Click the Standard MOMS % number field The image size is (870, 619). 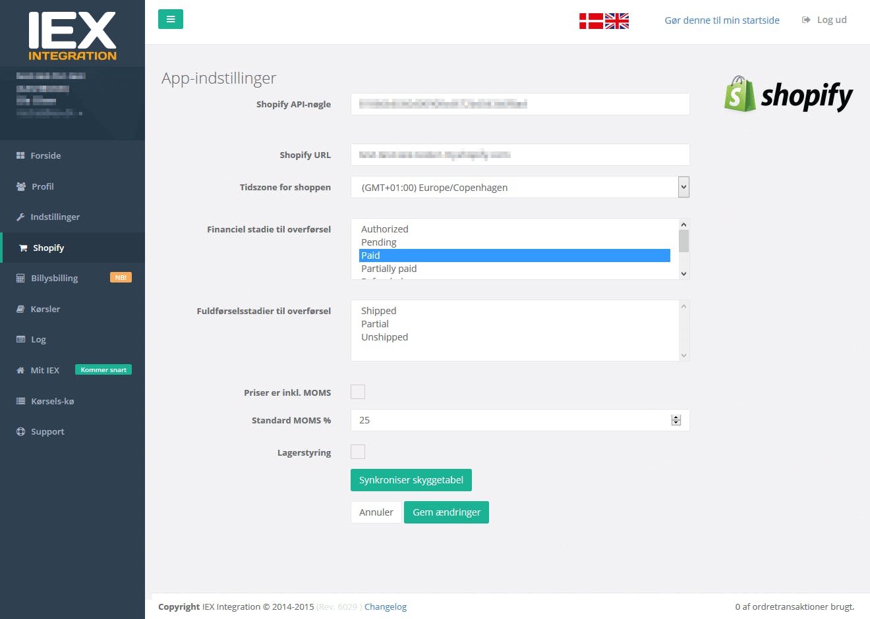(520, 420)
